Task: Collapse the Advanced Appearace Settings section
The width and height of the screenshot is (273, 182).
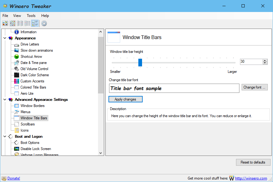Action: [x=5, y=100]
